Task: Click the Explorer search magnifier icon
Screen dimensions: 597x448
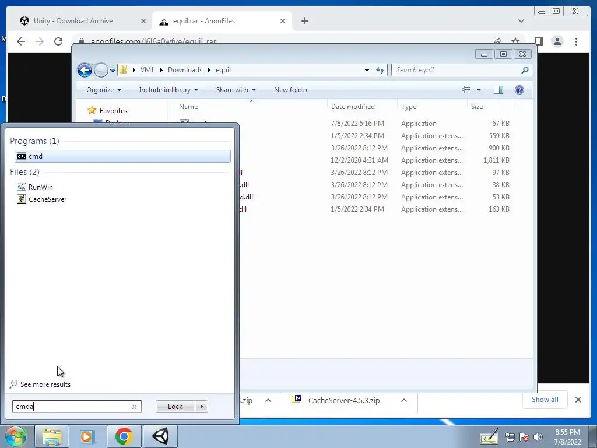Action: pos(525,70)
